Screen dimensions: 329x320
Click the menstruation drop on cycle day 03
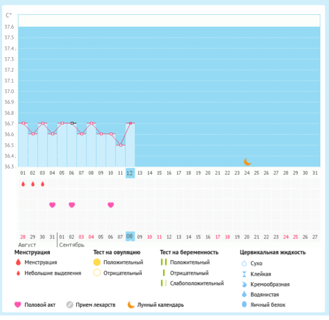coord(42,184)
